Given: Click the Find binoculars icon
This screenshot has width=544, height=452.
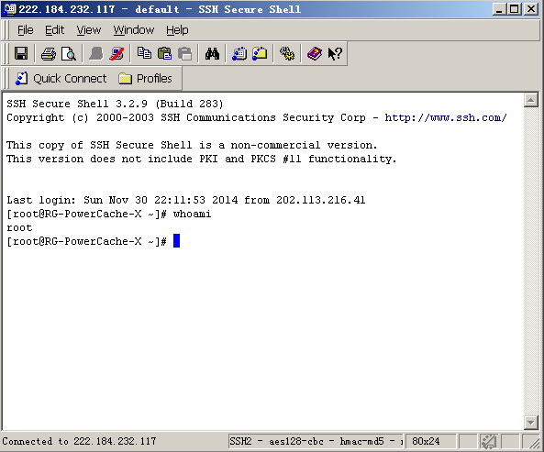Looking at the screenshot, I should tap(212, 54).
